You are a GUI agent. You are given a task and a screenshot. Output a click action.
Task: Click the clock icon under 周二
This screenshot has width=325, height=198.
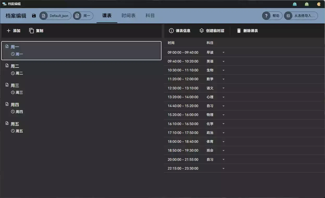(x=13, y=73)
